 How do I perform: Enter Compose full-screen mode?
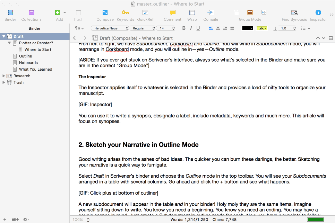point(105,12)
